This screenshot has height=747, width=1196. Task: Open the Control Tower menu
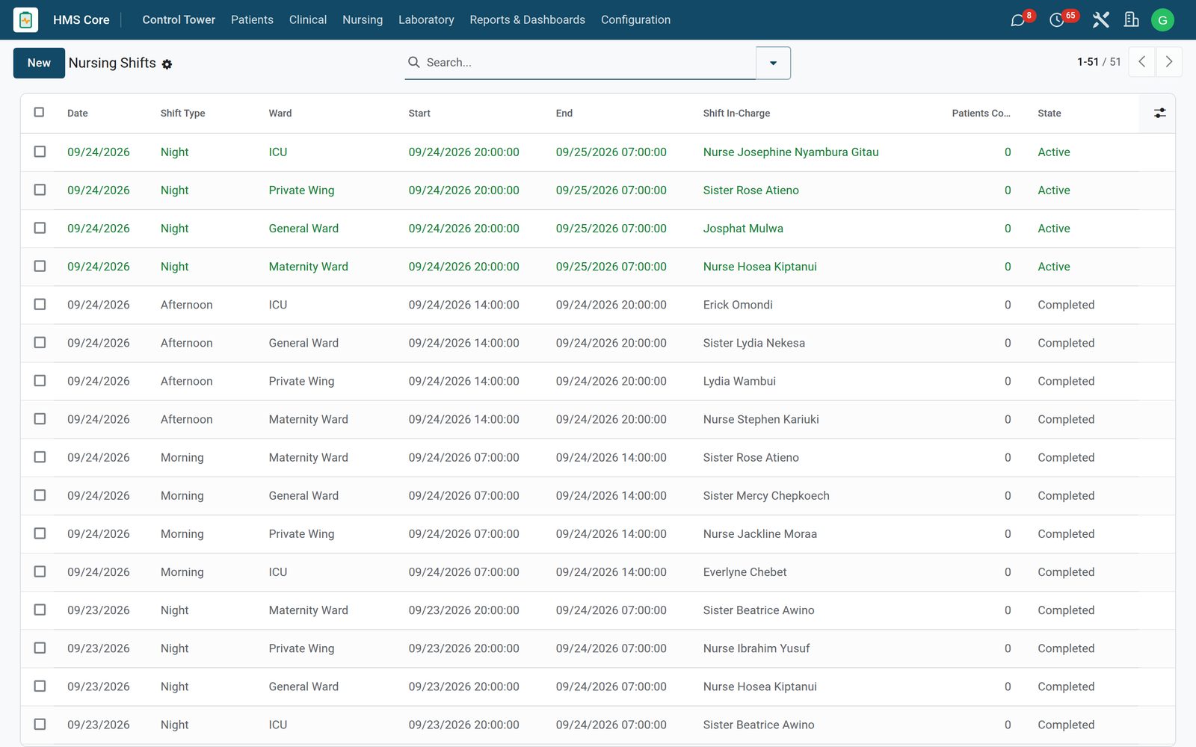click(x=179, y=19)
